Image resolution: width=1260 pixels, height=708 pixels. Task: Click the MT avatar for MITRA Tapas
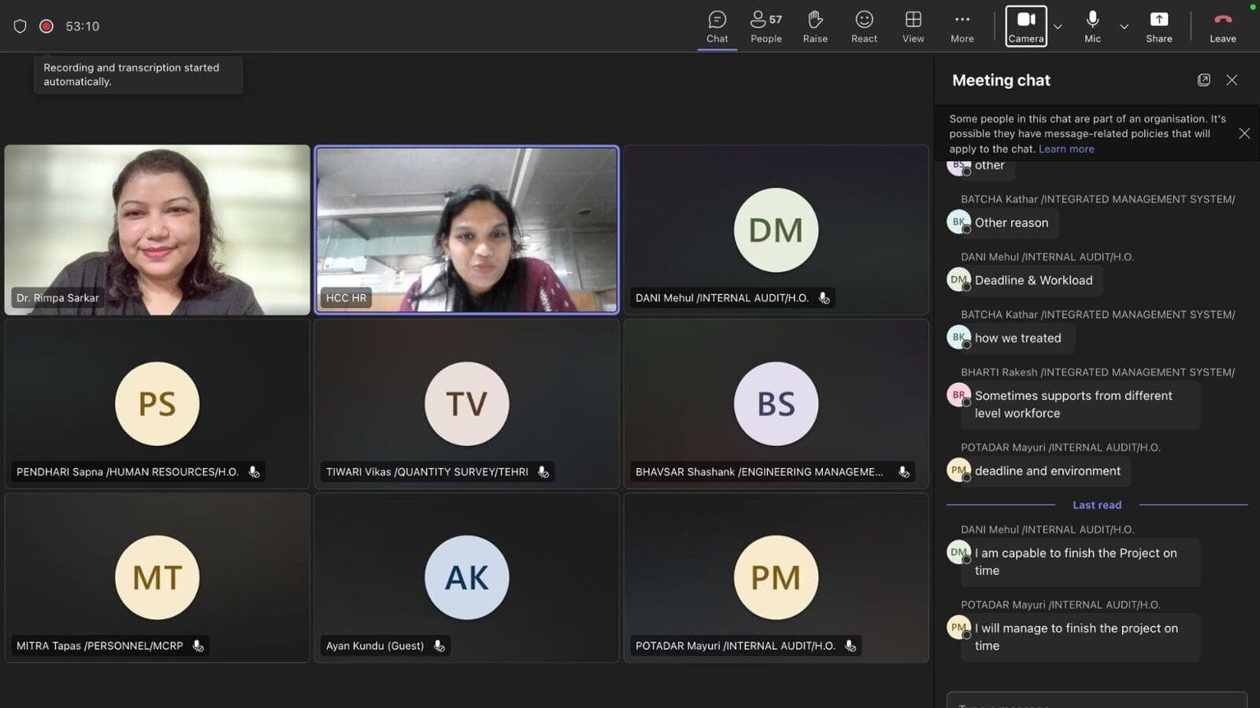[157, 577]
